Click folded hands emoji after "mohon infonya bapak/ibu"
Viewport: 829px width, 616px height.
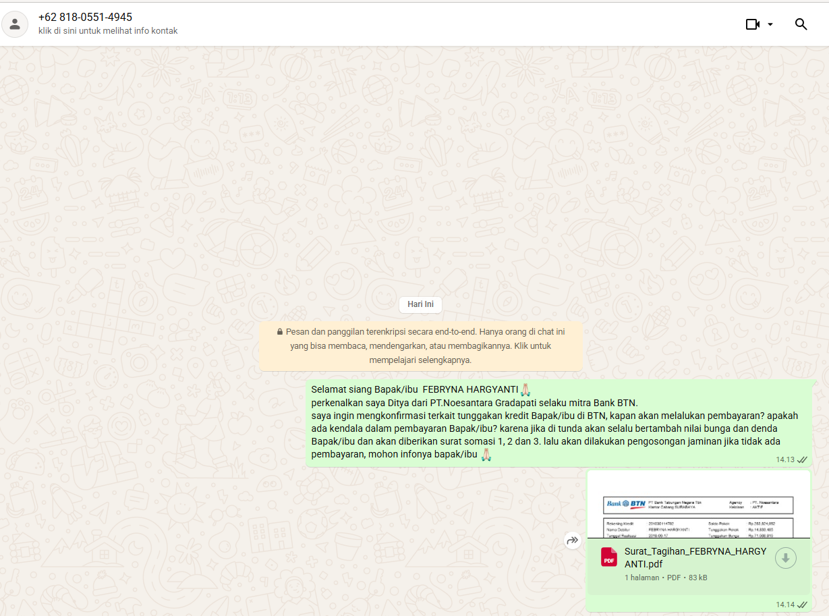[x=486, y=454]
